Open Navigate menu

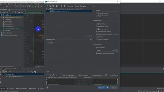click(x=11, y=4)
